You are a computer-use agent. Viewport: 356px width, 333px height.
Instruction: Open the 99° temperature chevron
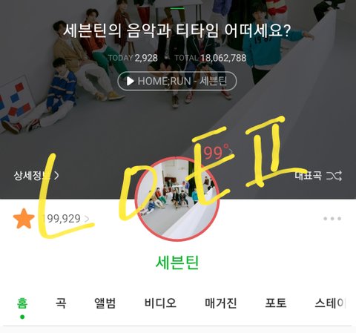click(231, 151)
